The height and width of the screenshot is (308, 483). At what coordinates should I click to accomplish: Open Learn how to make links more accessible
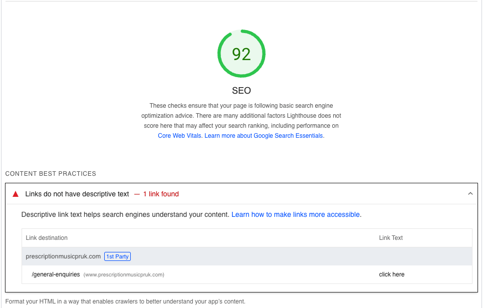[x=296, y=215]
